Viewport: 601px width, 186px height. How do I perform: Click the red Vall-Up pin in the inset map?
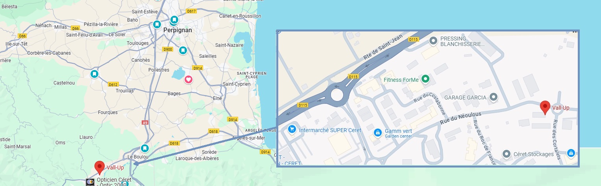[x=545, y=107]
